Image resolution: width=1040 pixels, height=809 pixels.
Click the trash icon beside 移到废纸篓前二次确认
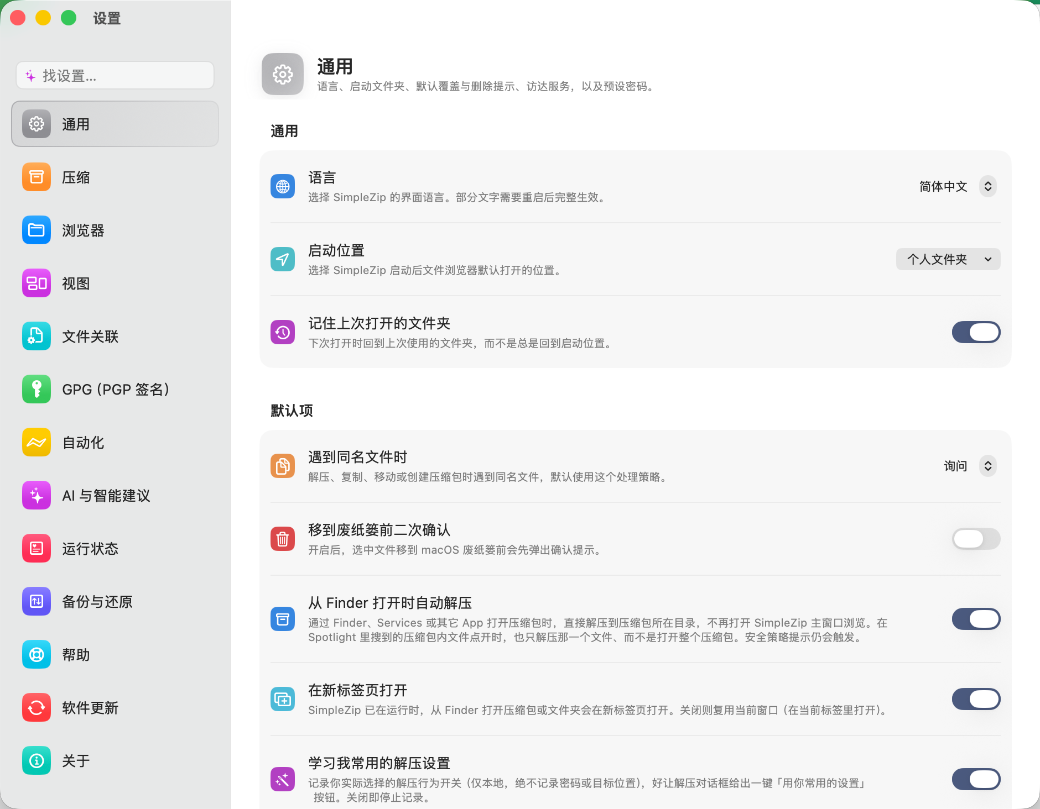(283, 539)
